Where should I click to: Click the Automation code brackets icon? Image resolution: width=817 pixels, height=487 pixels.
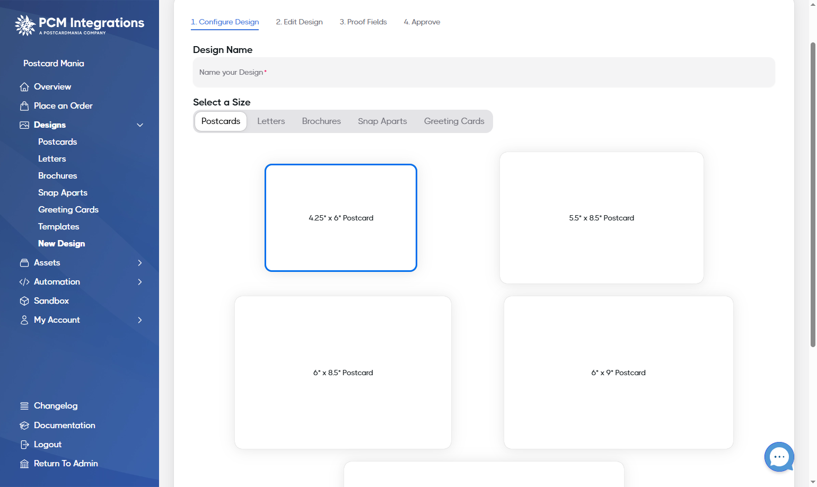tap(24, 282)
